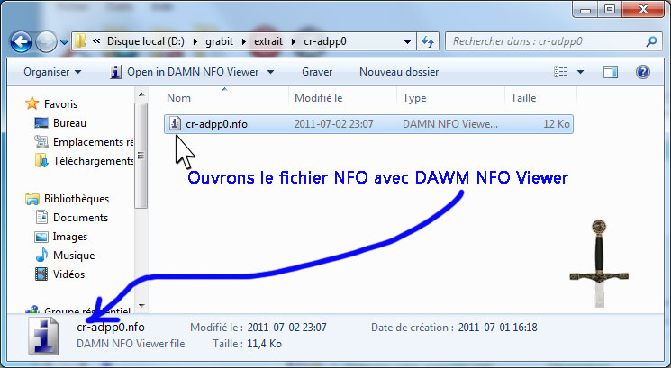Open Bibliothèques in navigation pane
Viewport: 671px width, 368px height.
tap(77, 199)
